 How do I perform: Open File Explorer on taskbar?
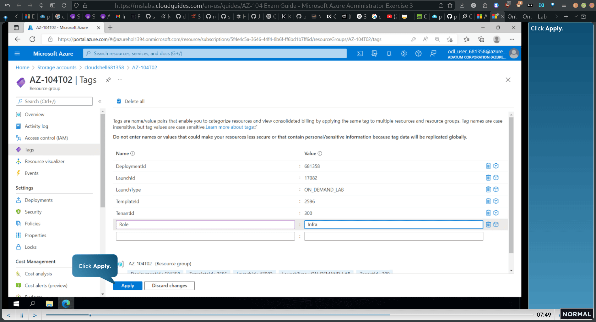coord(49,304)
